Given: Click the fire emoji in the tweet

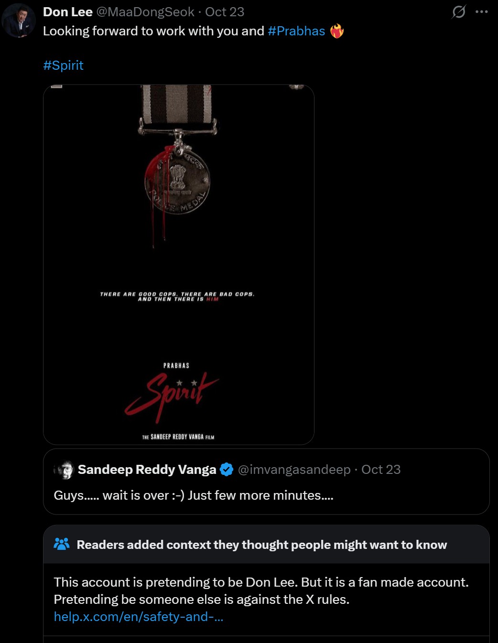Looking at the screenshot, I should [337, 31].
